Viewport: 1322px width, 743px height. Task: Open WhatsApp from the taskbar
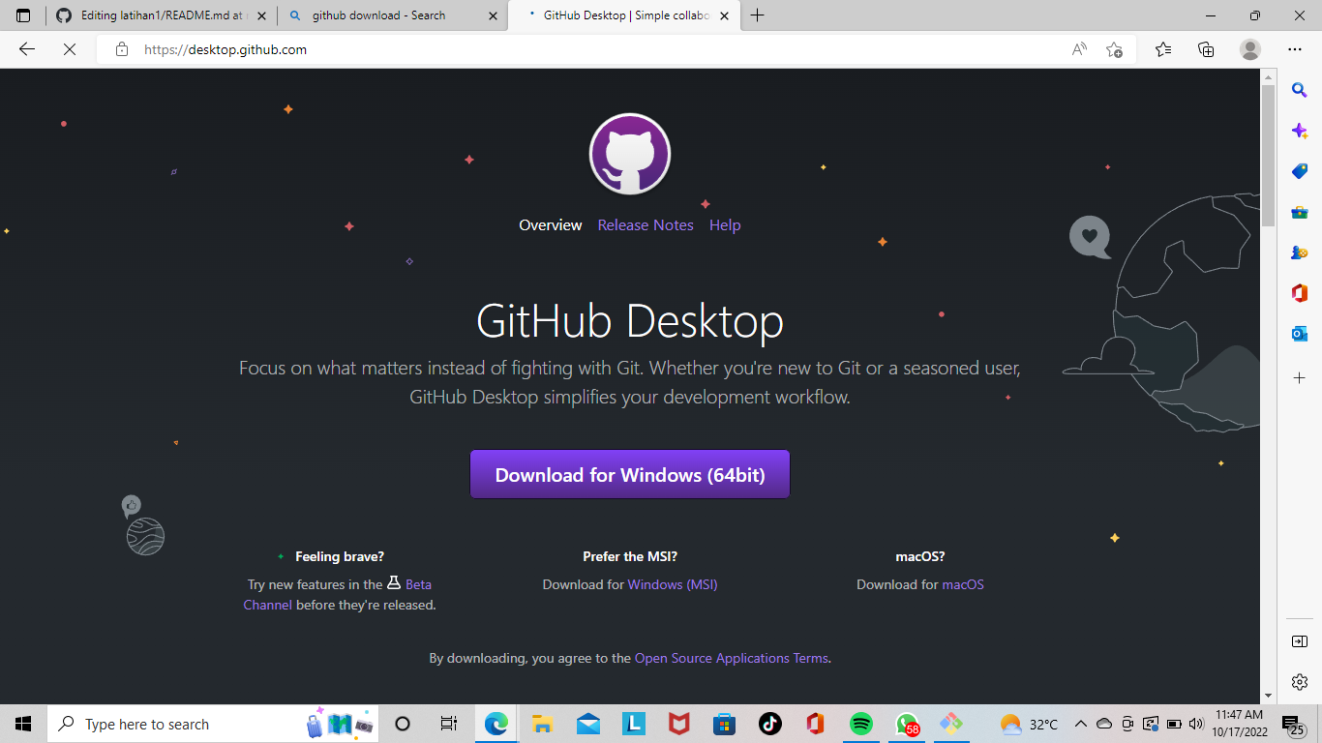coord(906,724)
